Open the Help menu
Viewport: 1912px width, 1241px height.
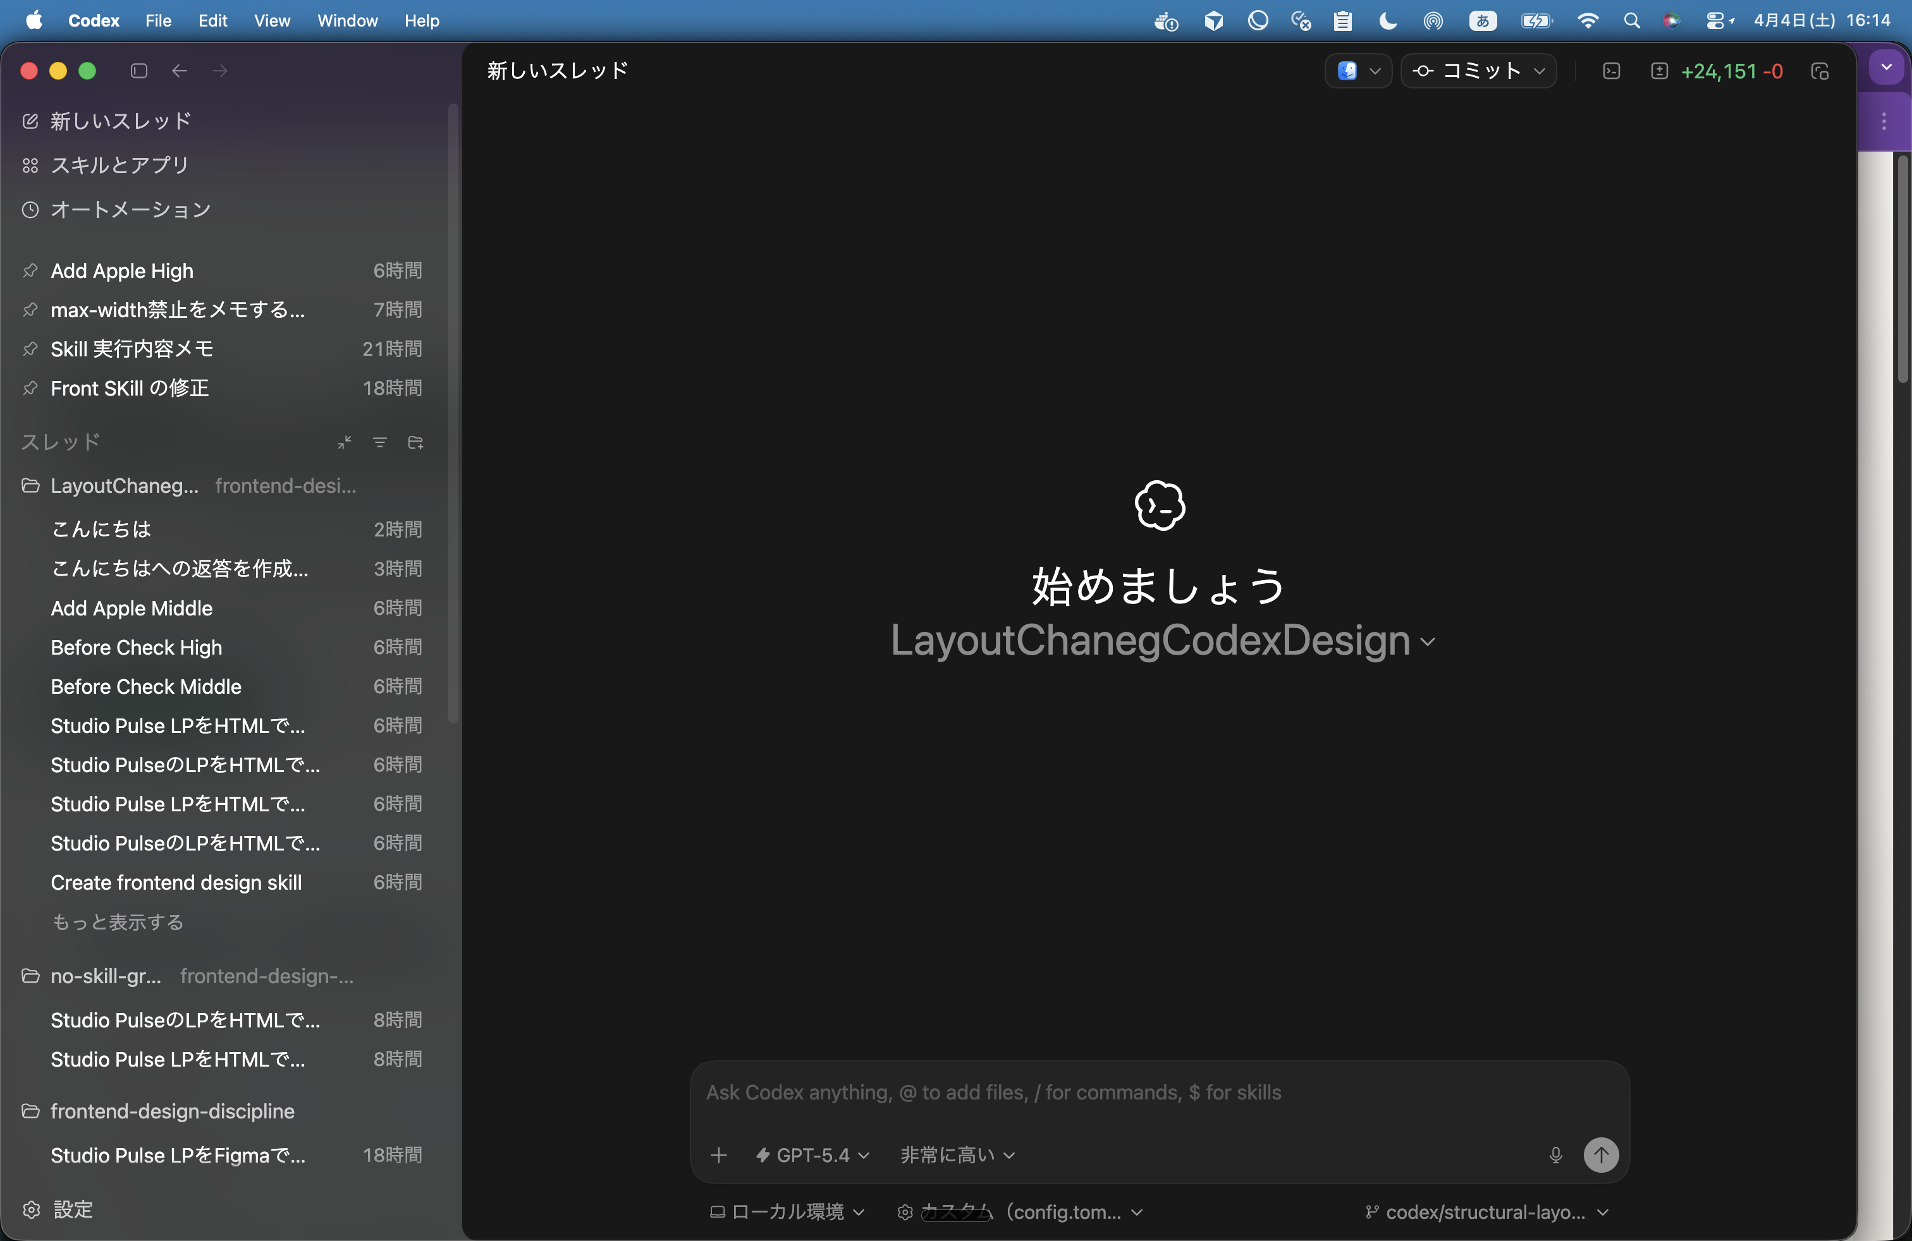click(x=422, y=21)
